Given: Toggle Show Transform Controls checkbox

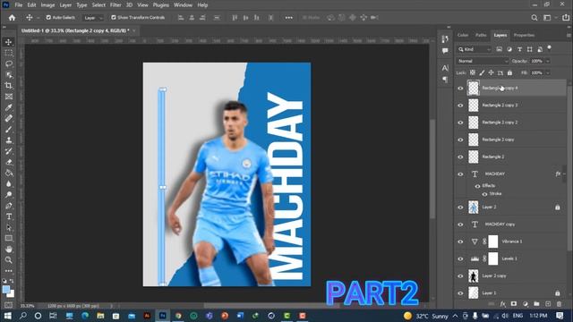Looking at the screenshot, I should pyautogui.click(x=114, y=18).
